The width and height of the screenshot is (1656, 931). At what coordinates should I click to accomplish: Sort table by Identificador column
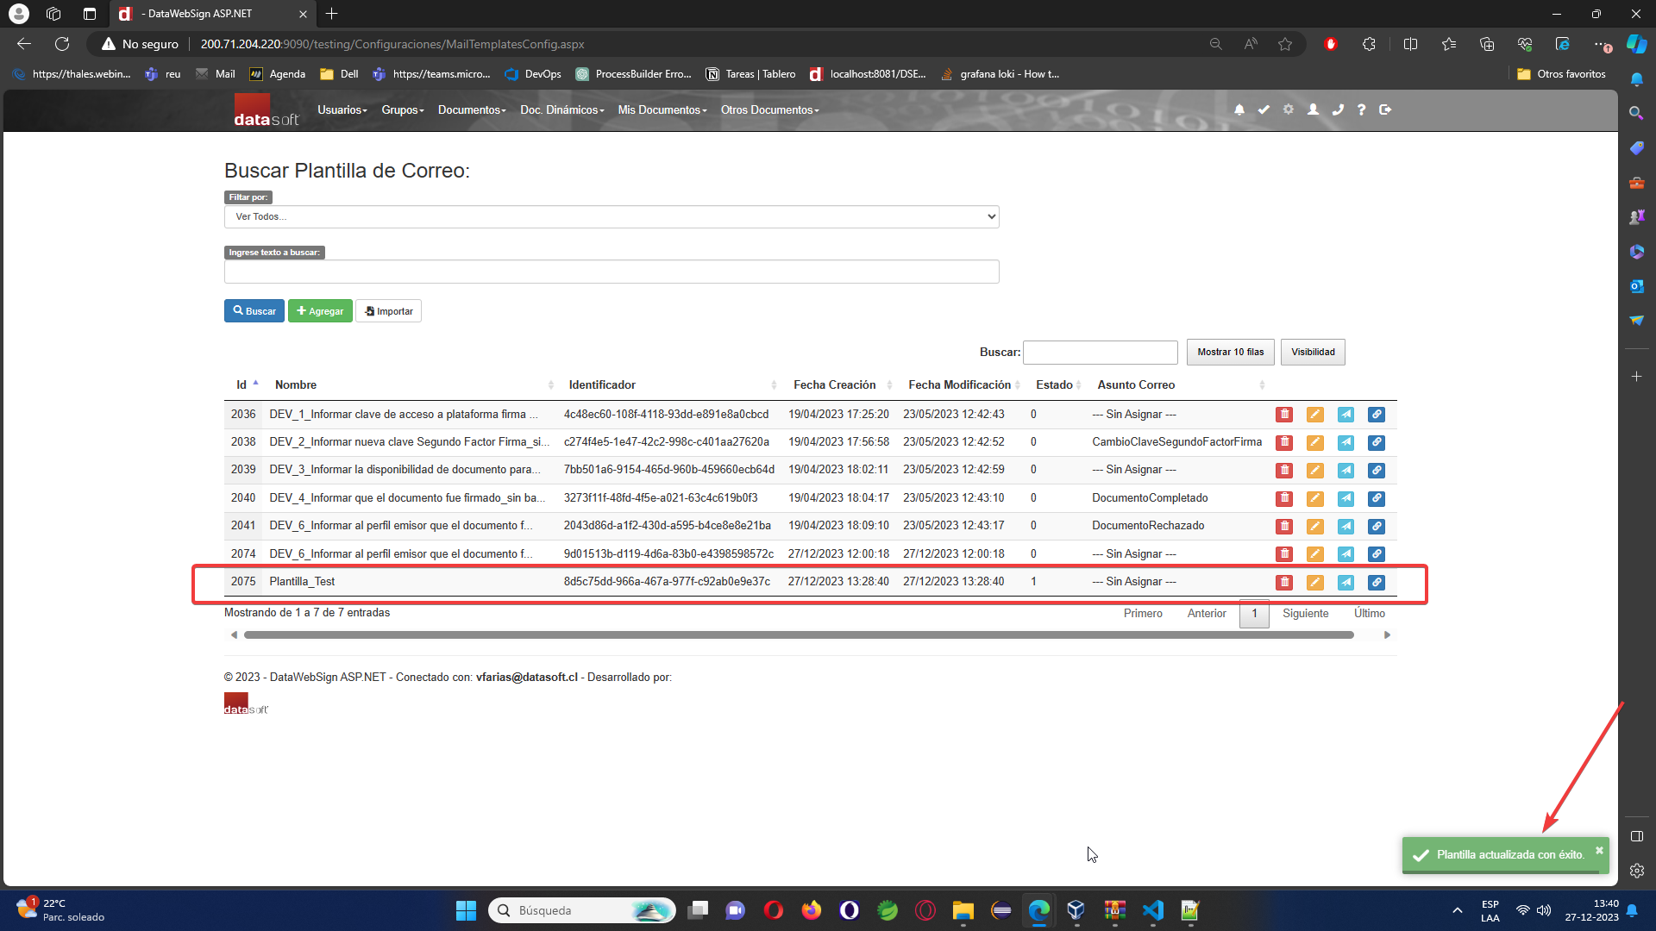click(x=672, y=384)
